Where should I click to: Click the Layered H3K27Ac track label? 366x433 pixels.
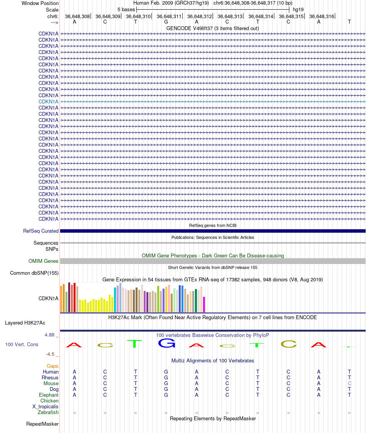click(25, 323)
